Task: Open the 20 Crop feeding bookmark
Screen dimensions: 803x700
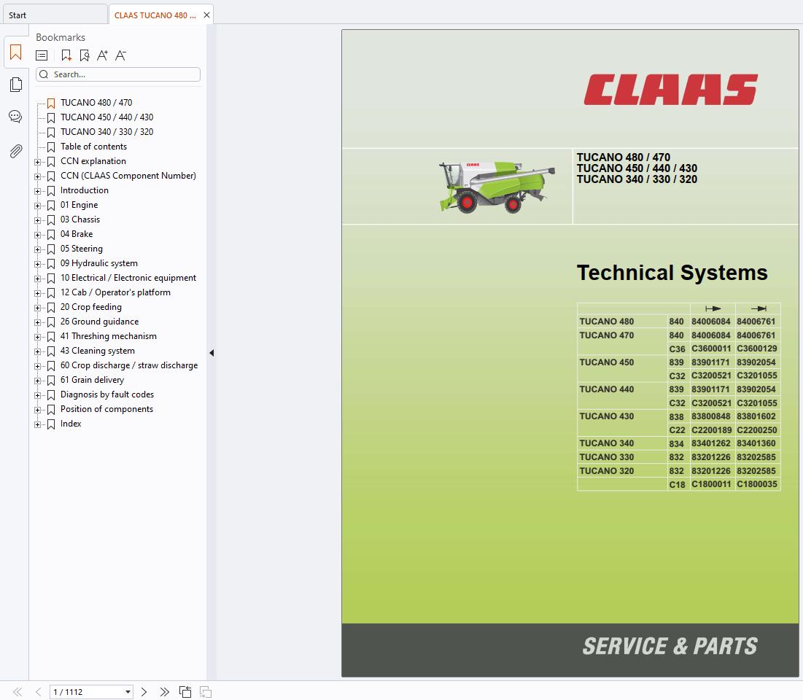Action: pos(90,307)
